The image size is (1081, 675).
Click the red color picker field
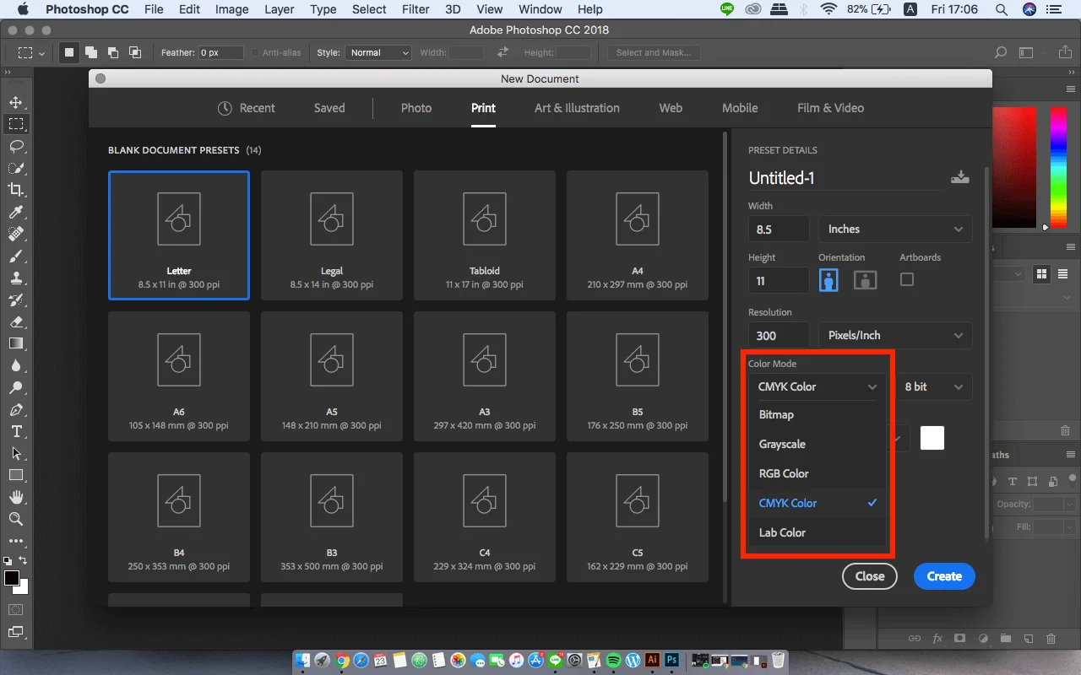[1015, 165]
